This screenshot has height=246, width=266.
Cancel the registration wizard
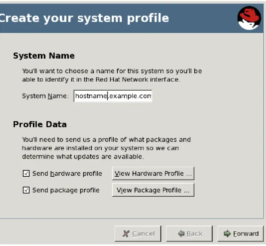138,234
